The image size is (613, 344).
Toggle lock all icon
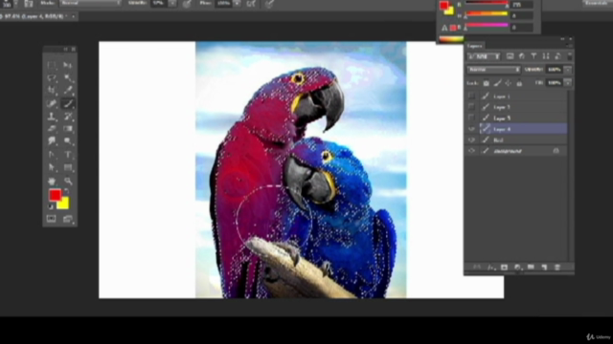click(519, 83)
